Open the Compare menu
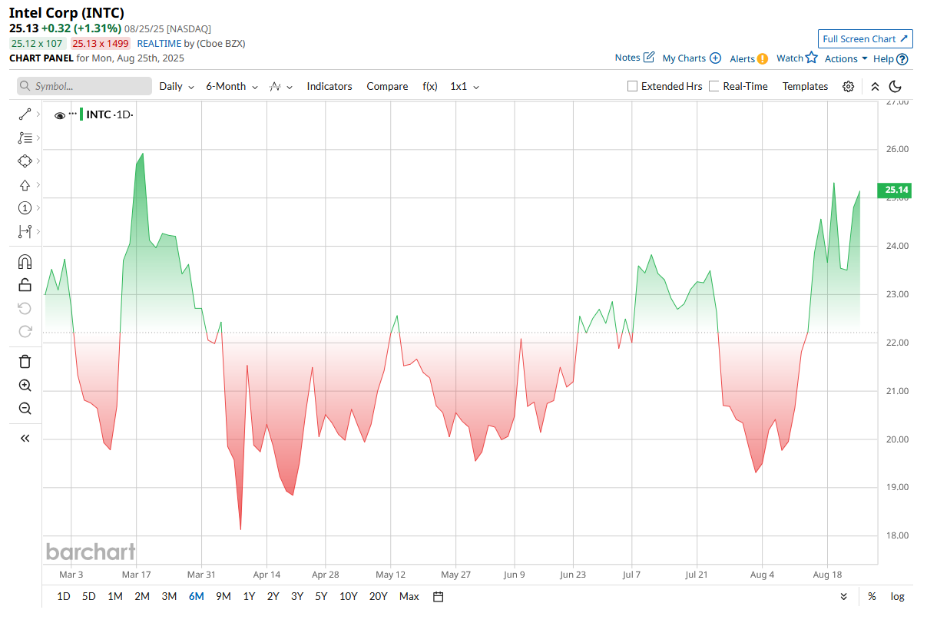The image size is (927, 633). [x=387, y=86]
